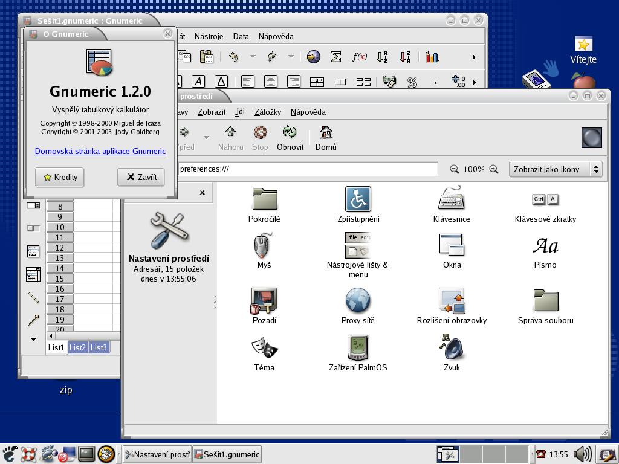Viewport: 619px width, 464px height.
Task: Click the Kredity button in About dialog
Action: point(60,177)
